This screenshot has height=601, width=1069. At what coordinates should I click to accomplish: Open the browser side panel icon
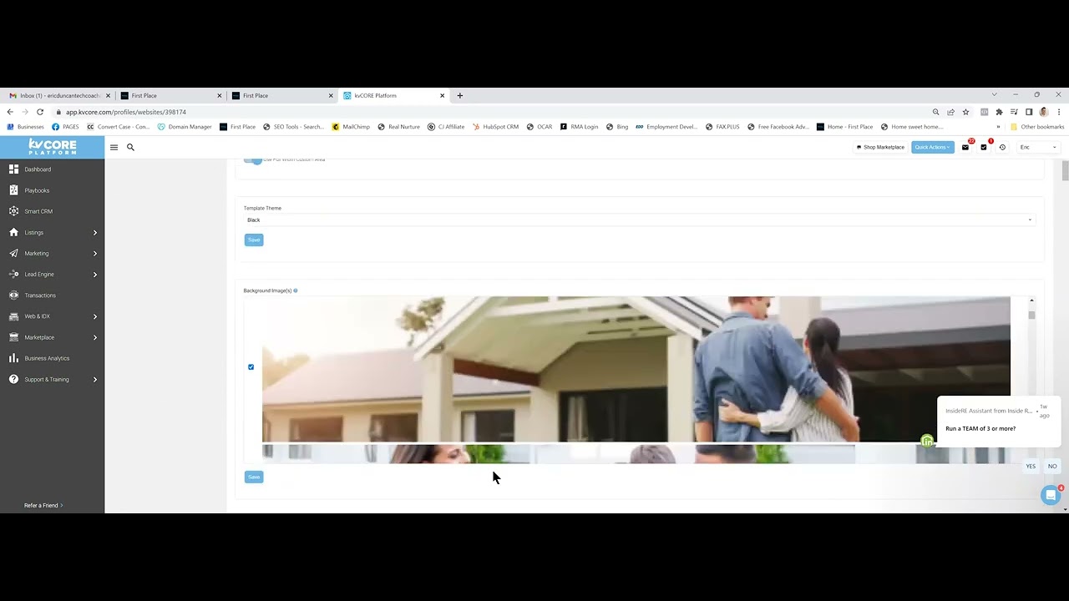click(x=1029, y=112)
